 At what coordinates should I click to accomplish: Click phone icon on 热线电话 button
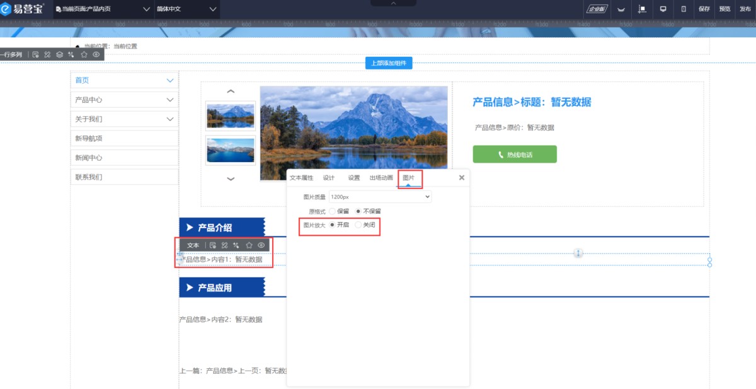pos(501,154)
